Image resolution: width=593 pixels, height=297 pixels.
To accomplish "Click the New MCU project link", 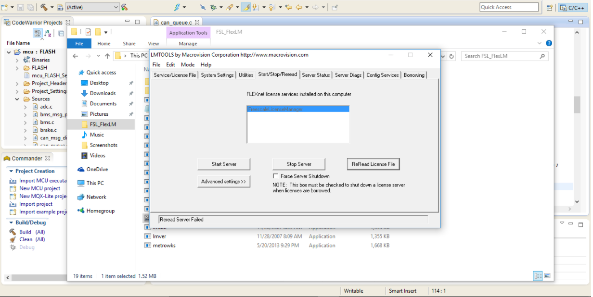I will tap(40, 188).
